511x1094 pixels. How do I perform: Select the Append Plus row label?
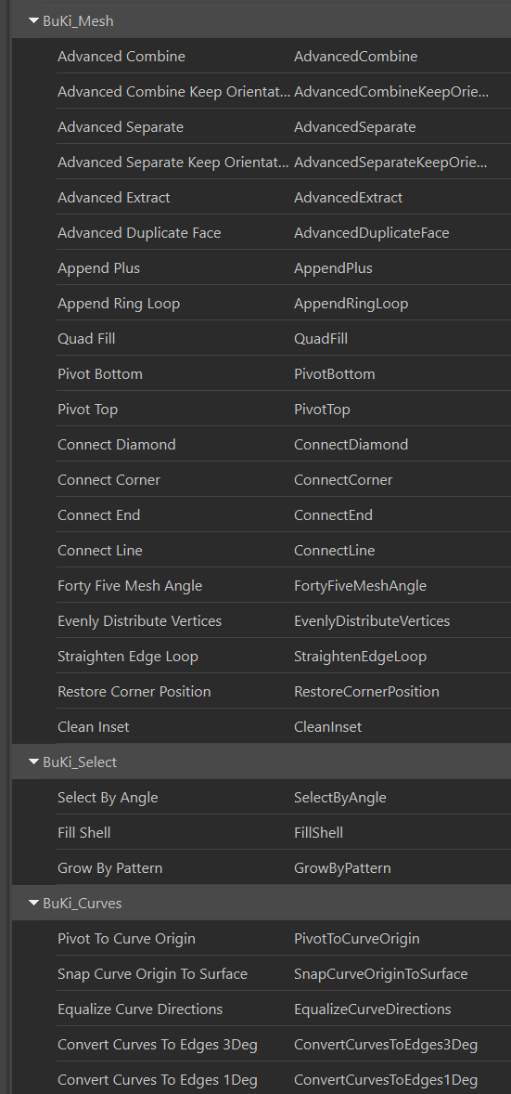99,267
